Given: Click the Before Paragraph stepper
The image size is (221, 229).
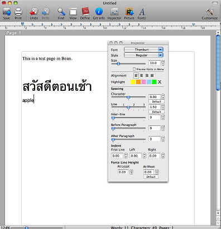Looking at the screenshot, I should (163, 128).
